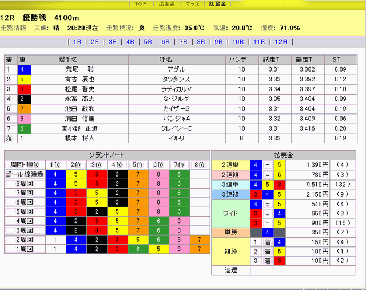
Task: Click the 8周回 row label
Action: click(x=25, y=183)
